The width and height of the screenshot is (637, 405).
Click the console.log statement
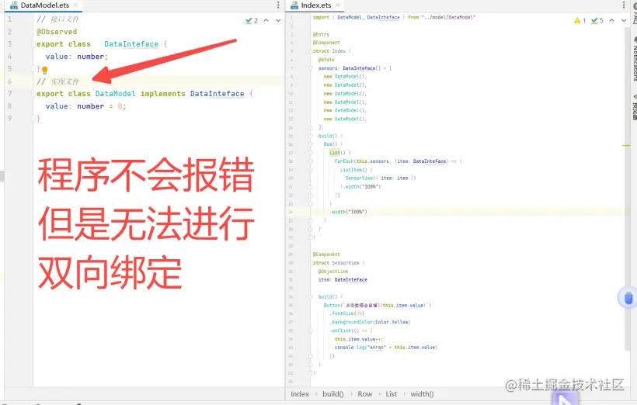click(x=386, y=348)
